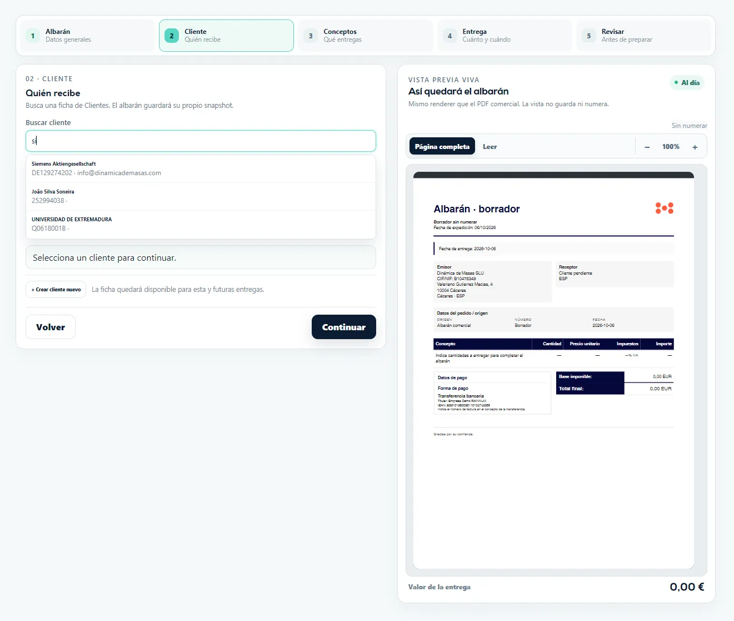This screenshot has height=621, width=734.
Task: Select UNIVERSIDAD DE EXTREMADURA result
Action: coord(201,224)
